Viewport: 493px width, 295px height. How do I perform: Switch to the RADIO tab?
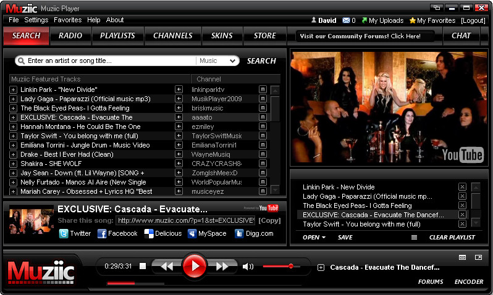pyautogui.click(x=70, y=36)
